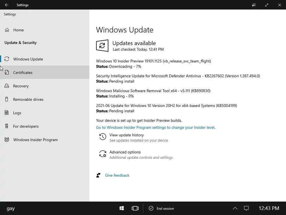286x215 pixels.
Task: Click the Windows Insider Program cat icon
Action: pos(7,140)
